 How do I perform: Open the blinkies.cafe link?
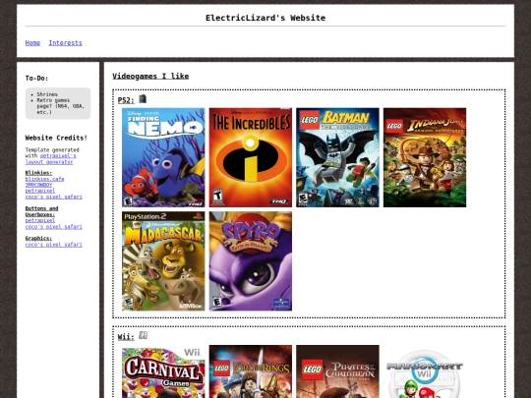pyautogui.click(x=44, y=179)
